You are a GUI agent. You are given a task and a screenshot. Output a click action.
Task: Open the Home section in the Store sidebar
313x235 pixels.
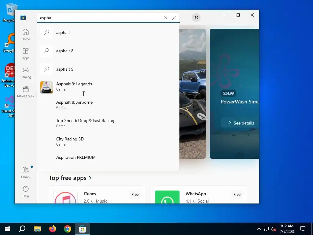point(26,35)
